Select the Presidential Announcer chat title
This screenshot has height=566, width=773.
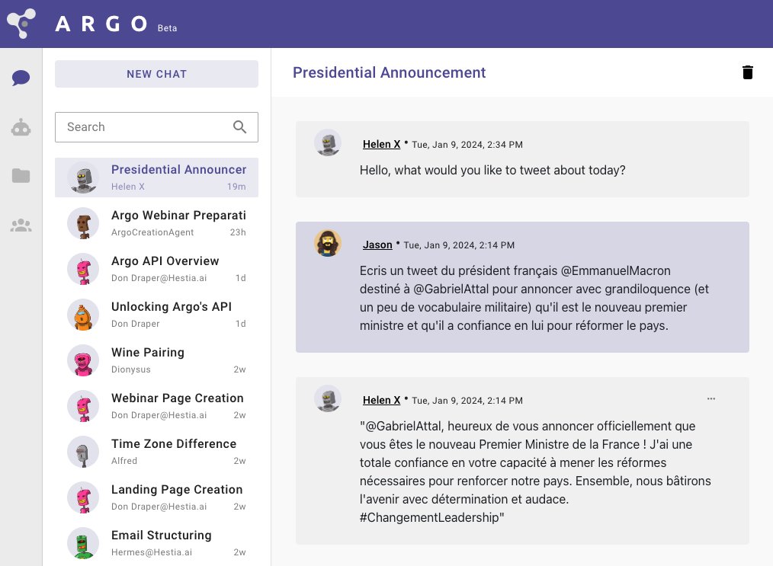(178, 169)
